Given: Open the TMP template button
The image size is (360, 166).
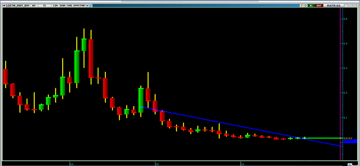Looking at the screenshot, I should [82, 6].
